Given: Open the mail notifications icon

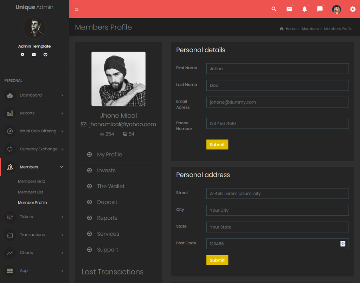Looking at the screenshot, I should tap(289, 9).
